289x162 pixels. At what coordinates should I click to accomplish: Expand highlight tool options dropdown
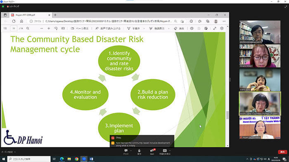[168, 28]
